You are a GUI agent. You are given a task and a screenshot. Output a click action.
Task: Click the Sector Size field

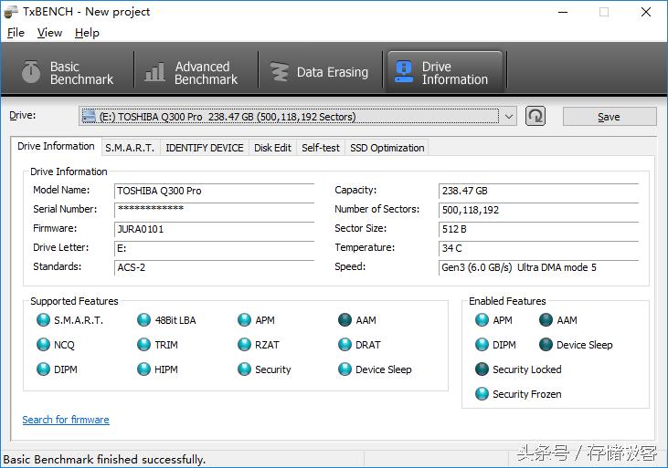click(538, 229)
